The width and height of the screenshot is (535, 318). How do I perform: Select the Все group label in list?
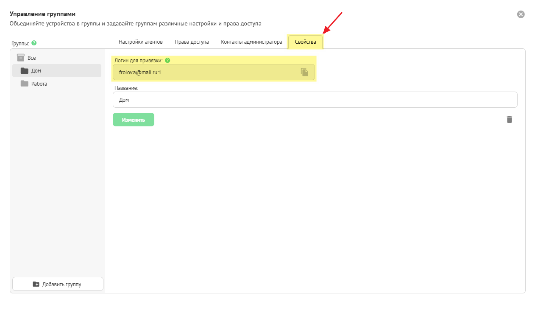(32, 58)
